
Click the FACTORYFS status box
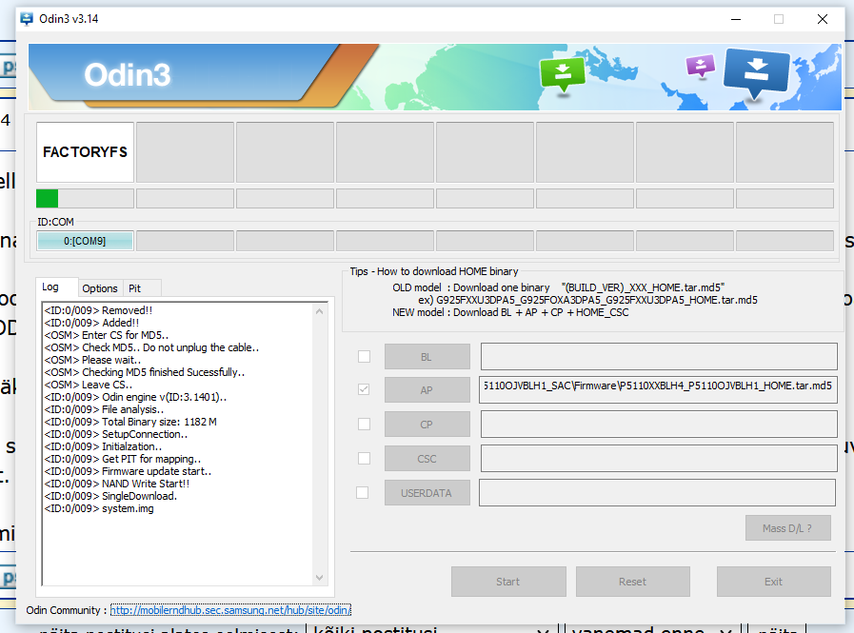click(85, 152)
